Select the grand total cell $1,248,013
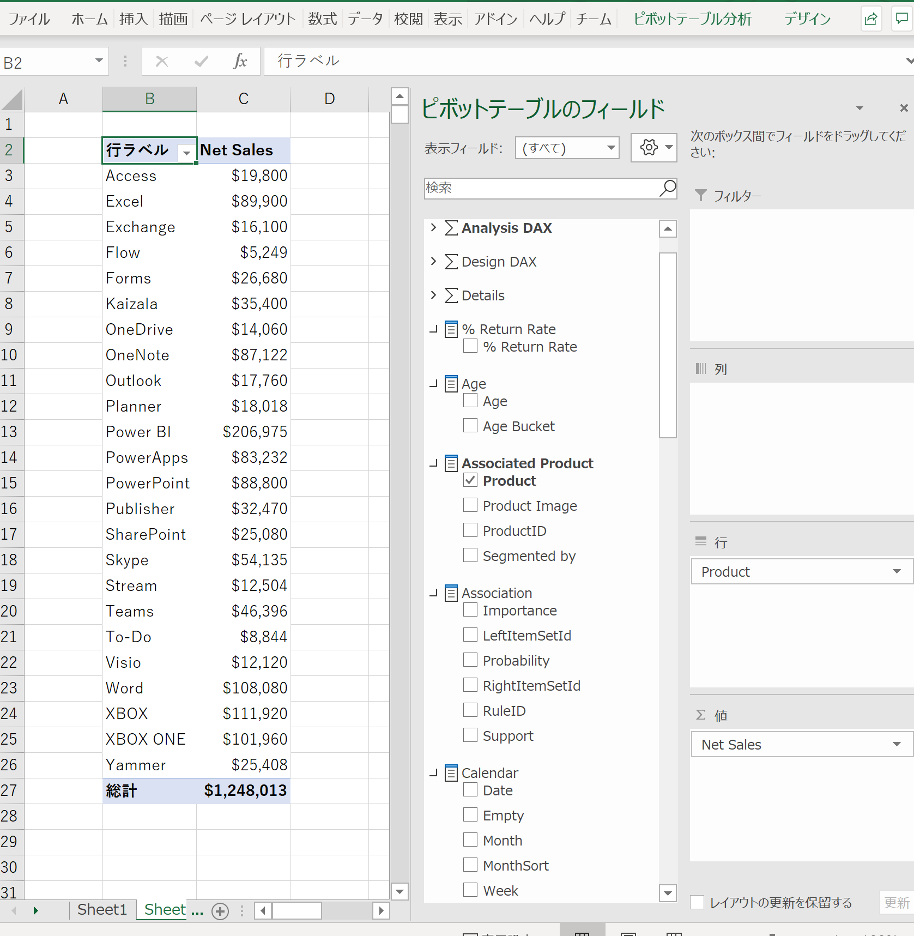914x936 pixels. pos(243,790)
